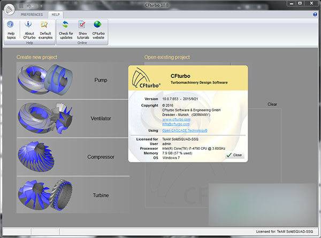The height and width of the screenshot is (238, 321).
Task: Clear the existing projects list
Action: (272, 104)
